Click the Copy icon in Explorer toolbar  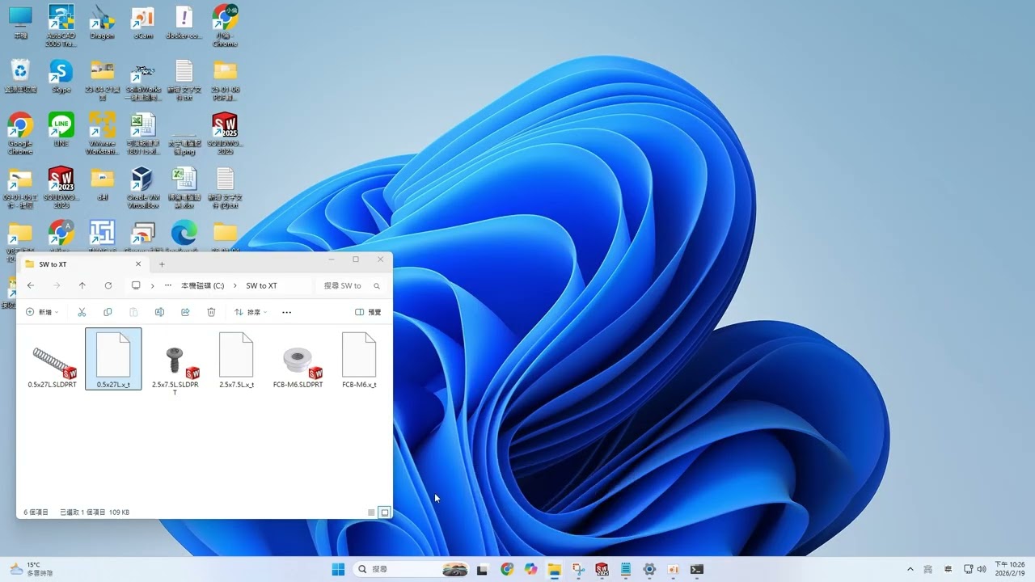108,312
